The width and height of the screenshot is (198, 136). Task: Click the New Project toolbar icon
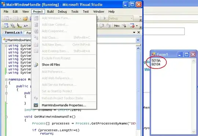(x=7, y=18)
